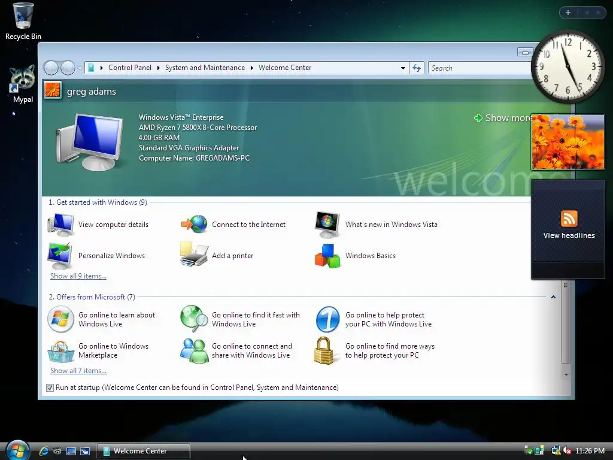Click the connect and share people icon
Image resolution: width=613 pixels, height=460 pixels.
195,350
